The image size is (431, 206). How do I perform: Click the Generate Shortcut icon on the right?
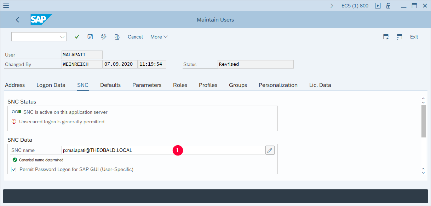[386, 37]
